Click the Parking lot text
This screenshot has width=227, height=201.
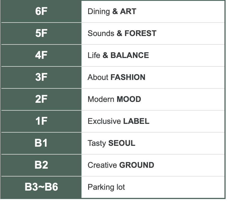[x=106, y=187]
